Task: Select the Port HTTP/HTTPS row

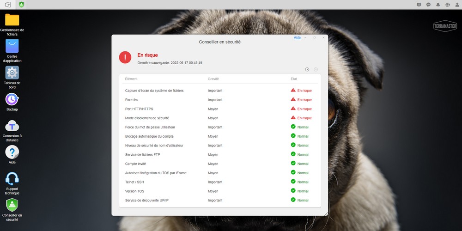Action: 220,109
